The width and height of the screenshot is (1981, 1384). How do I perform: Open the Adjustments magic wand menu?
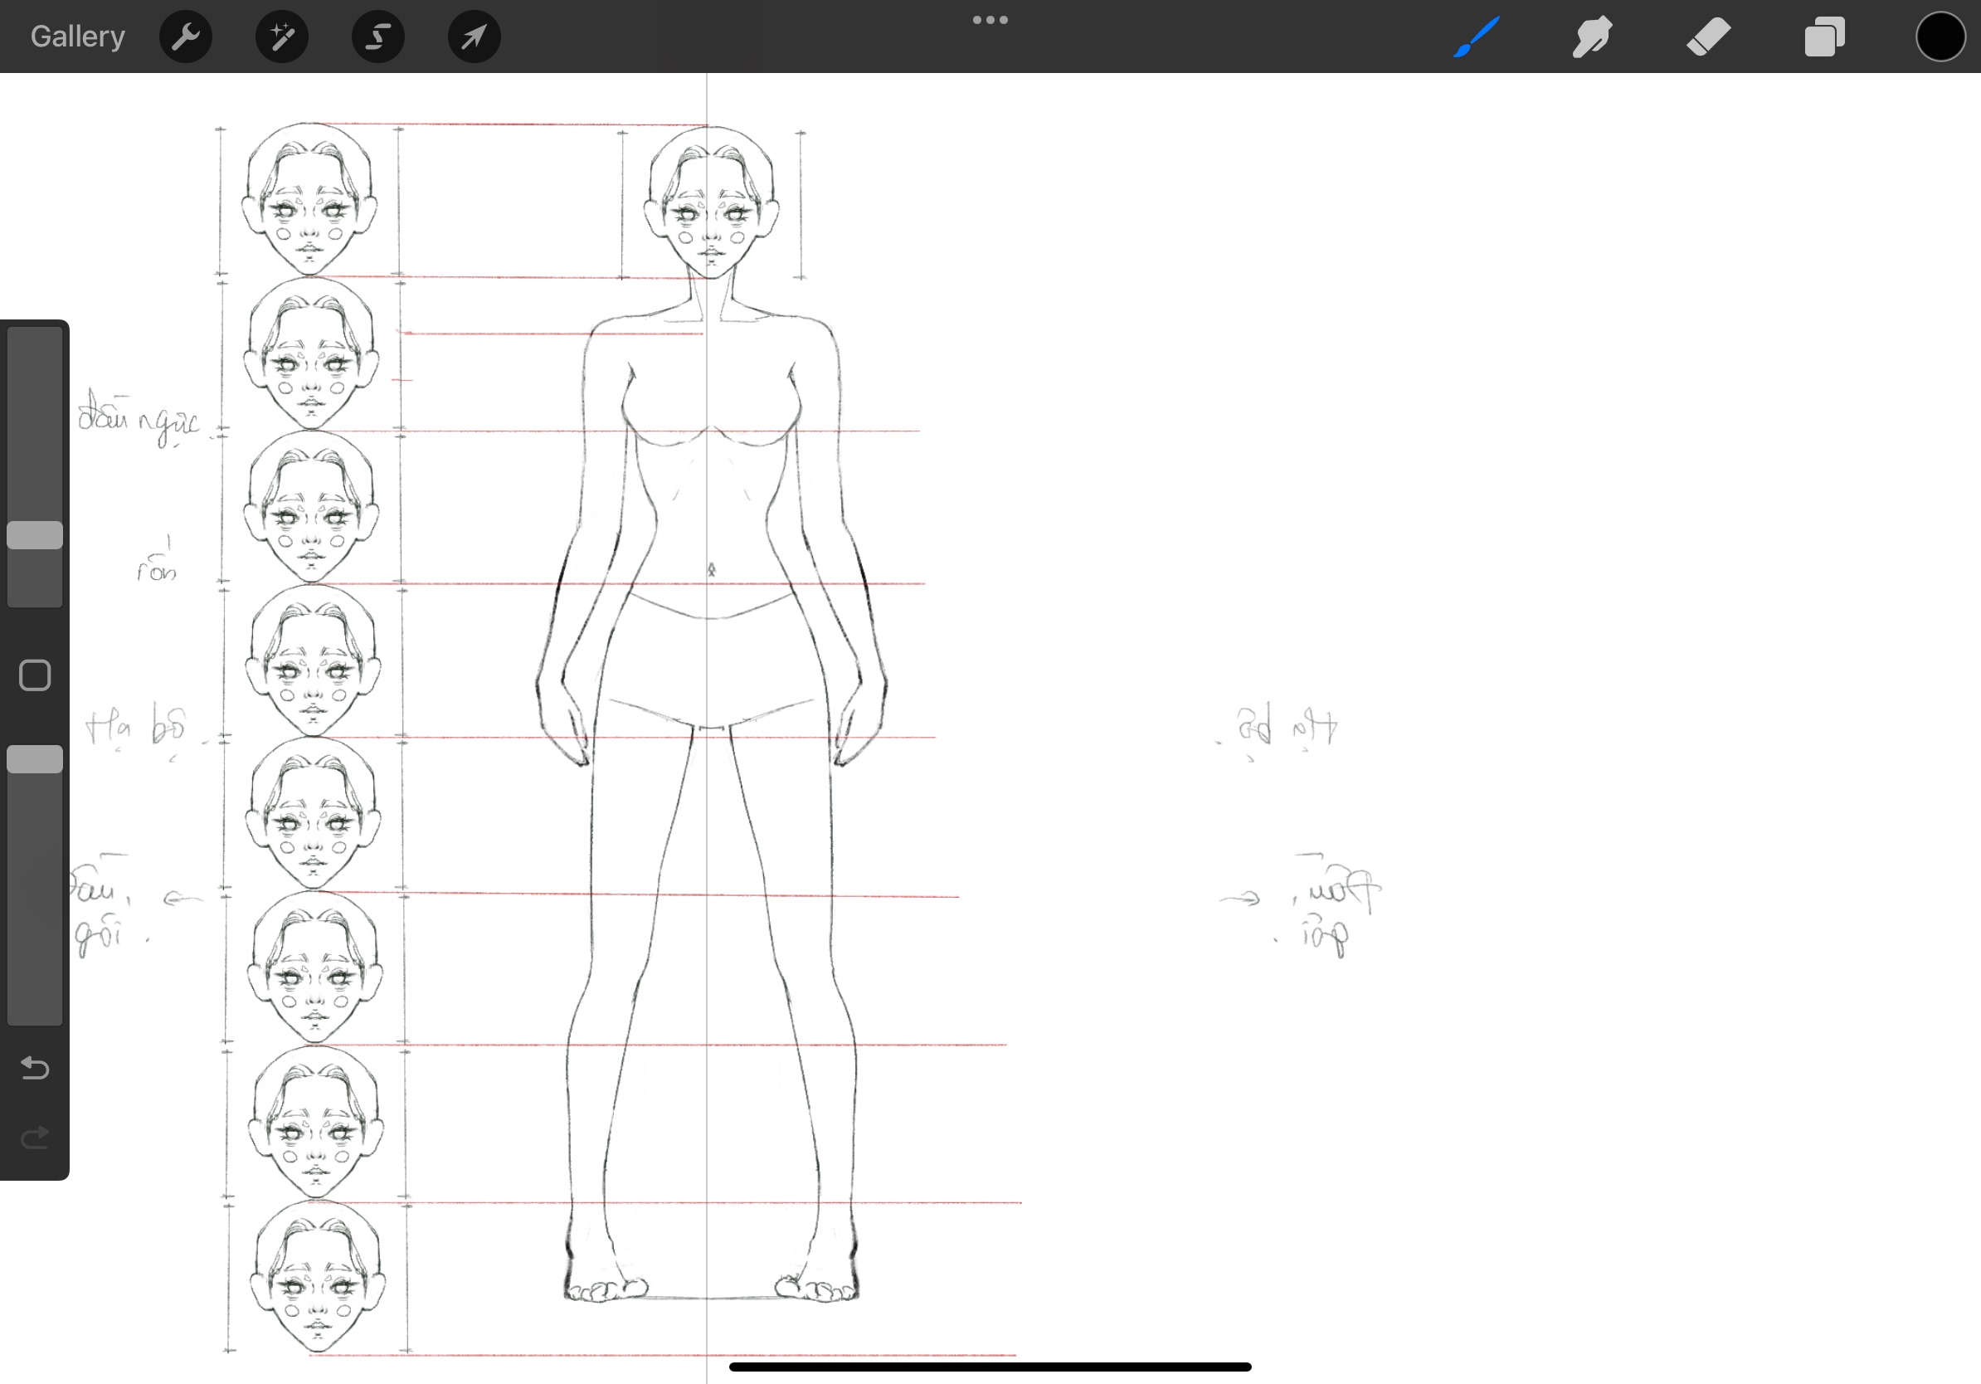click(x=282, y=37)
